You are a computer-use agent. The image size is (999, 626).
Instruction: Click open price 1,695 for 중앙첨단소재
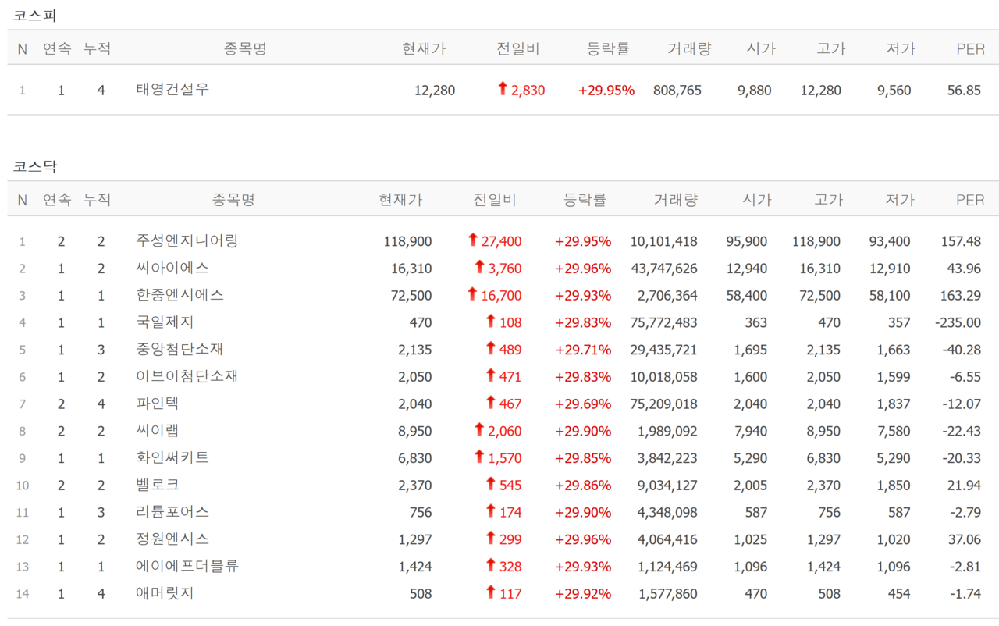pyautogui.click(x=751, y=350)
